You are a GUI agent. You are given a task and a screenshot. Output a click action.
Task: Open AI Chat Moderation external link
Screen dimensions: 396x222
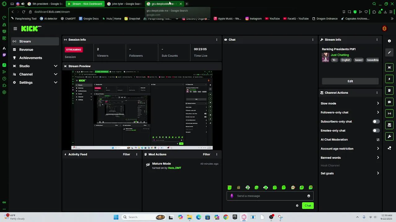click(x=378, y=140)
